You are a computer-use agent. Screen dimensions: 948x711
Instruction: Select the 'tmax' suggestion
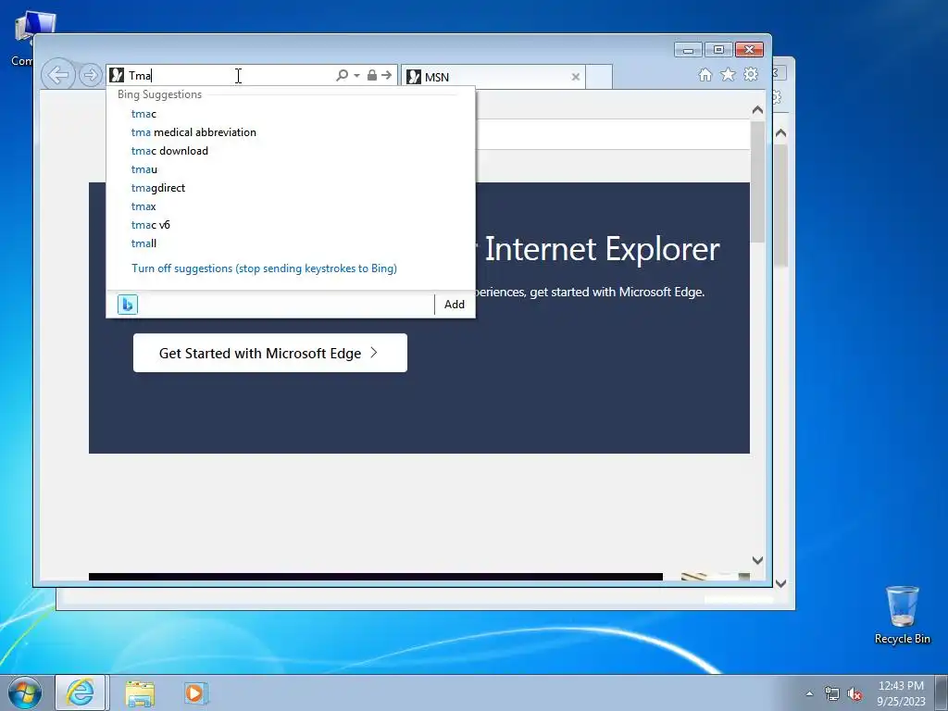tap(143, 206)
